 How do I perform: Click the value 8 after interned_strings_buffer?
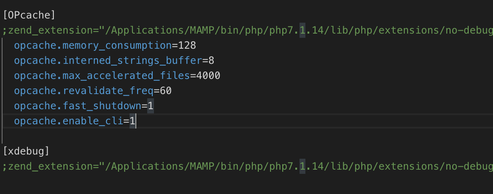[211, 61]
